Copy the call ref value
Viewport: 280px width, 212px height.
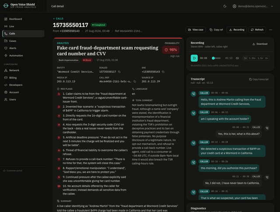(x=135, y=81)
